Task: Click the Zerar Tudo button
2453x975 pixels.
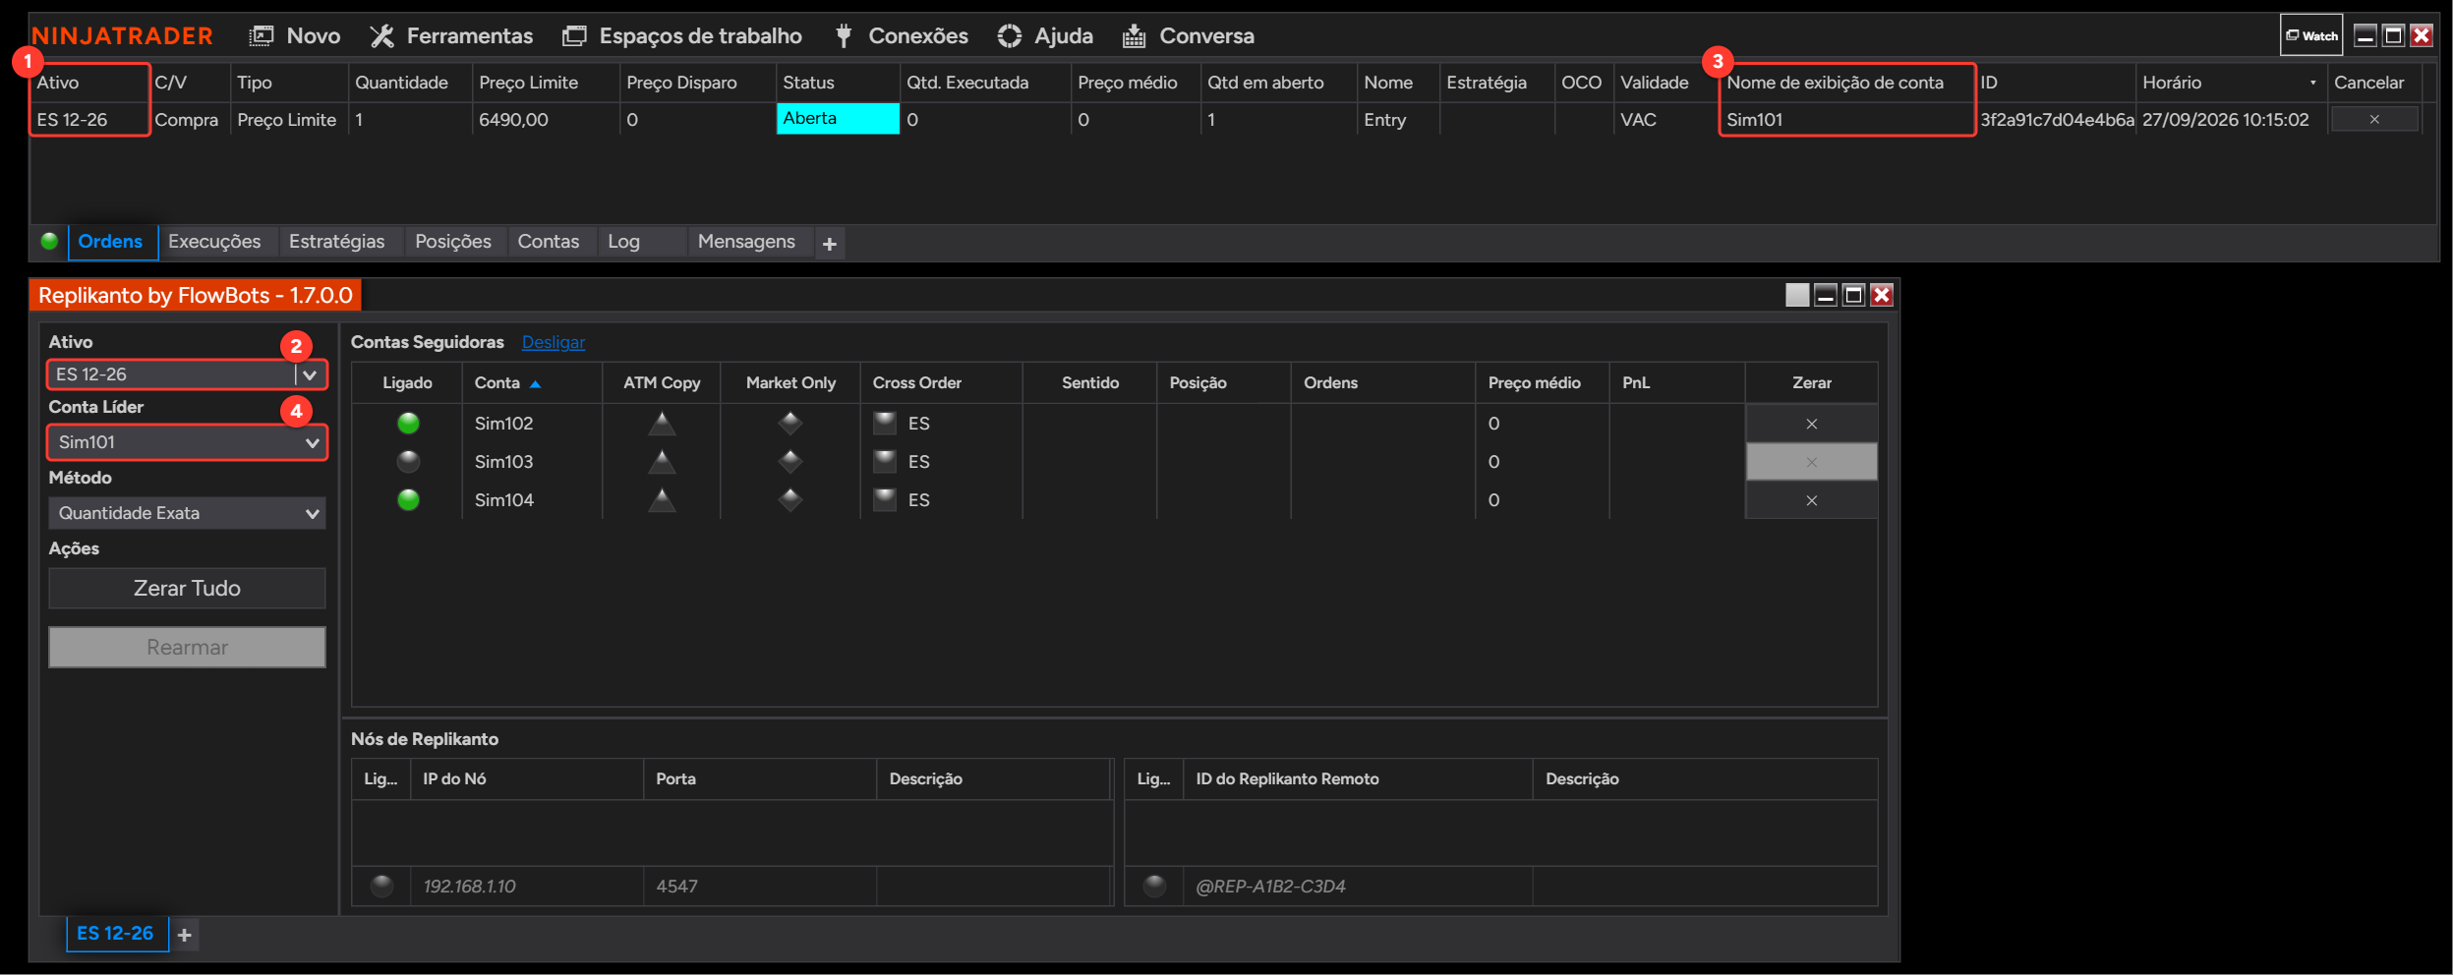Action: point(187,588)
